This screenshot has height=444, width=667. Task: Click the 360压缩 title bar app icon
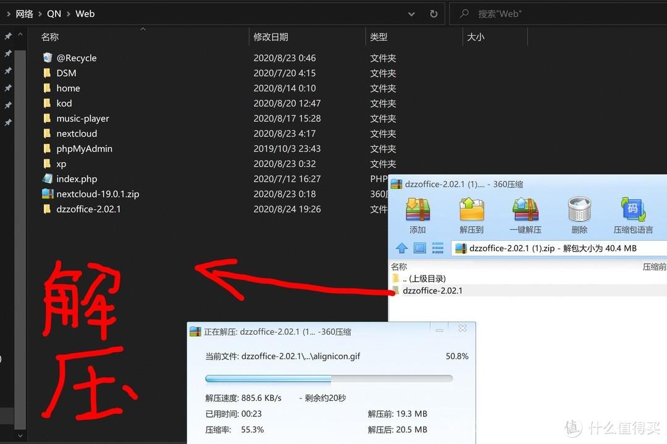[x=396, y=184]
